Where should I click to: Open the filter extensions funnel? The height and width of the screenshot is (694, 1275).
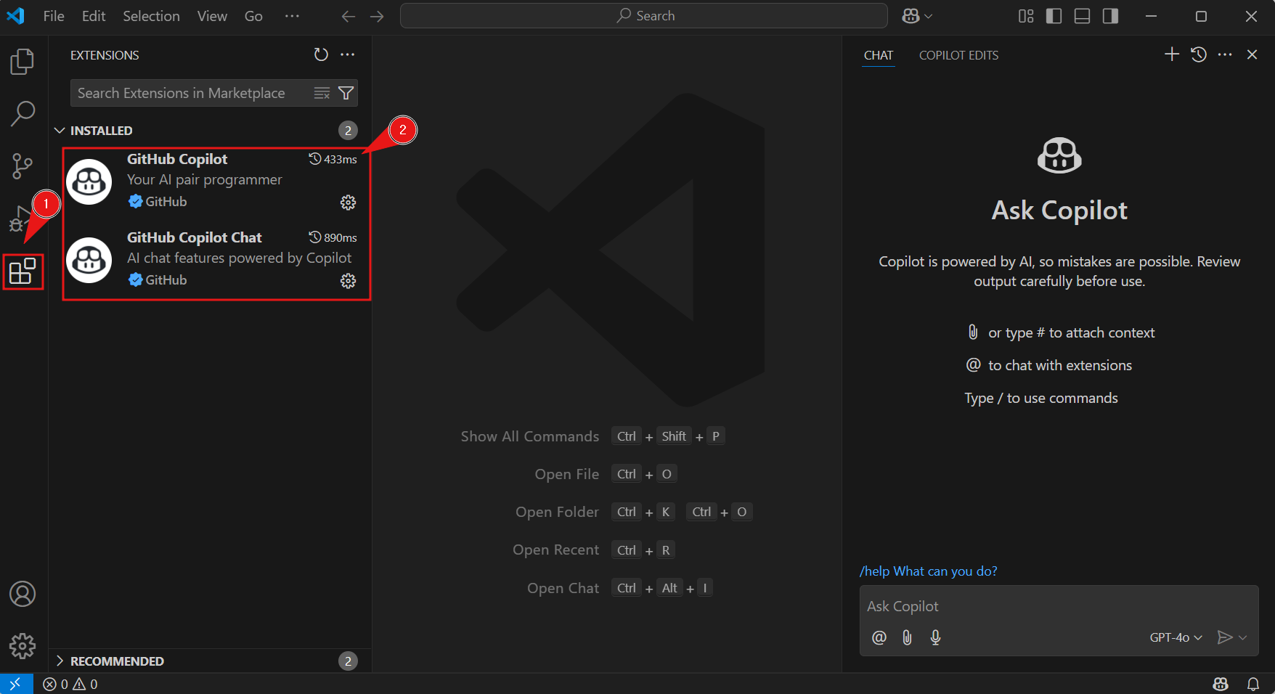point(346,93)
